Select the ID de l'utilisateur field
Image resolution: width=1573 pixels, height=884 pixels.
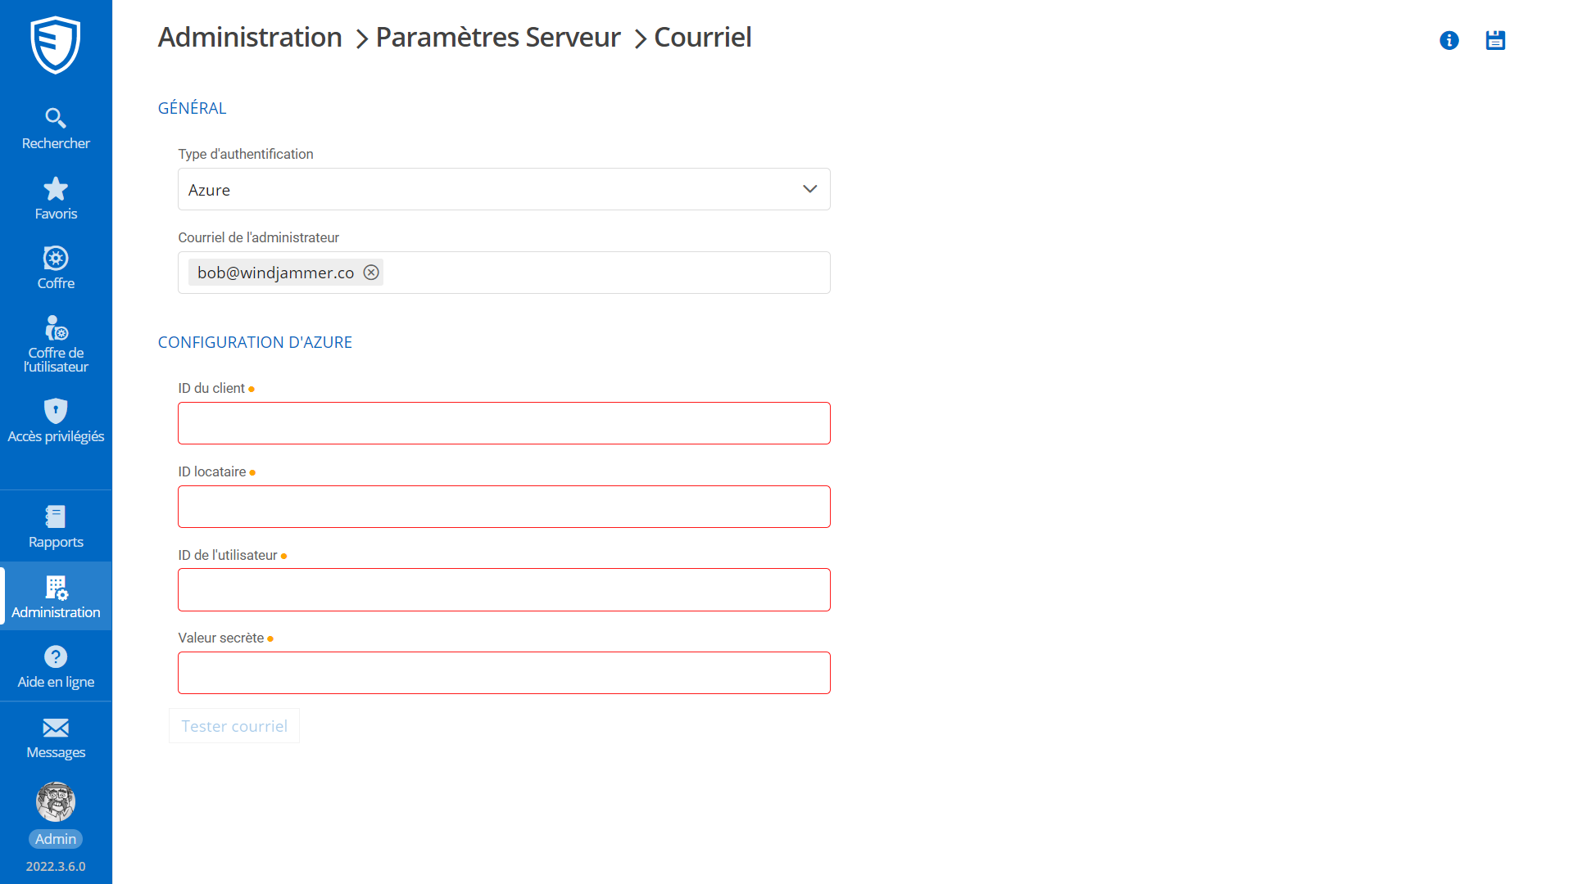(x=504, y=589)
